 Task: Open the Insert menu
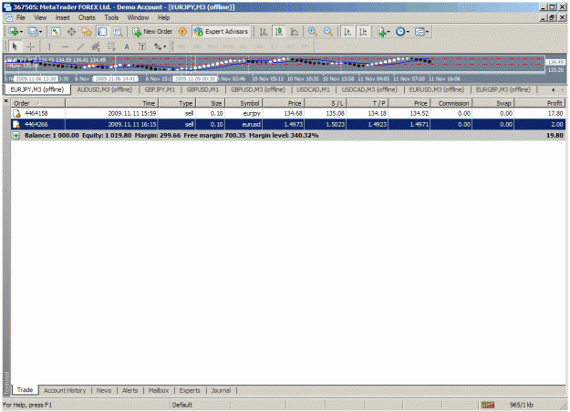pos(63,17)
